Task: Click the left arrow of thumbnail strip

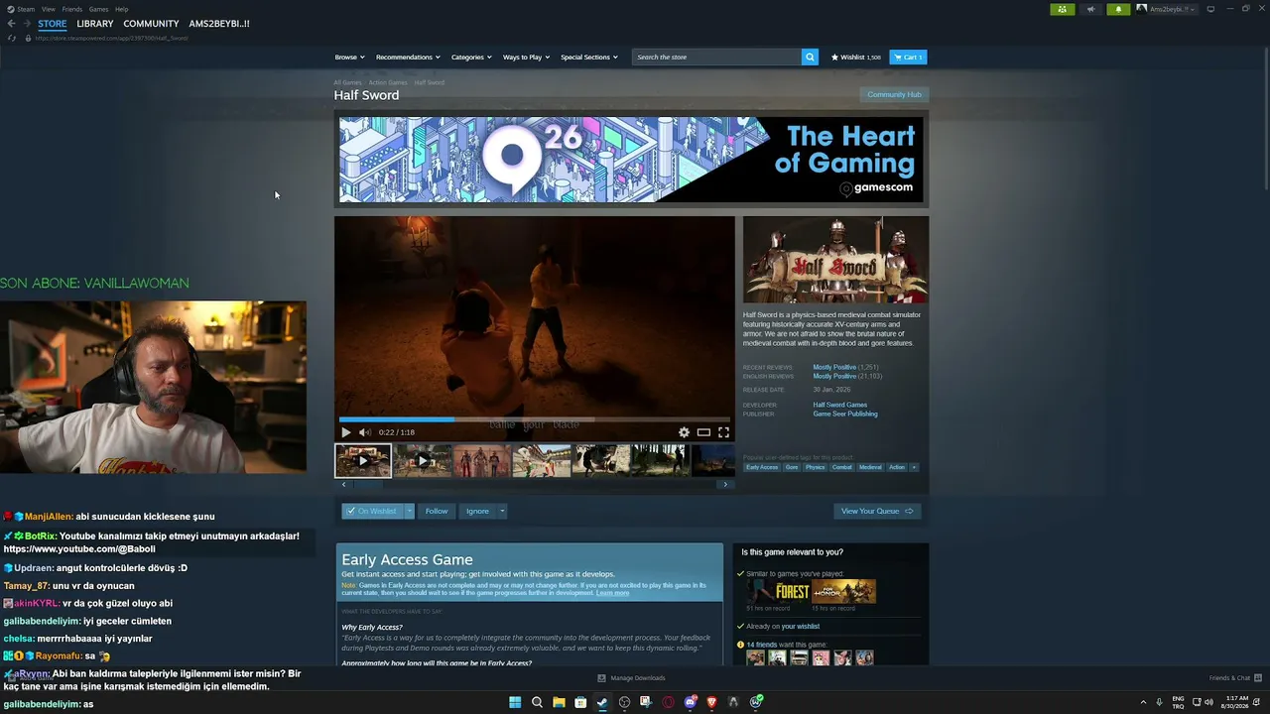Action: click(x=343, y=484)
